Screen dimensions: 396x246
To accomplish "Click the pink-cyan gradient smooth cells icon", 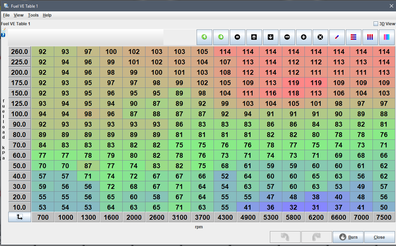I will [x=387, y=37].
